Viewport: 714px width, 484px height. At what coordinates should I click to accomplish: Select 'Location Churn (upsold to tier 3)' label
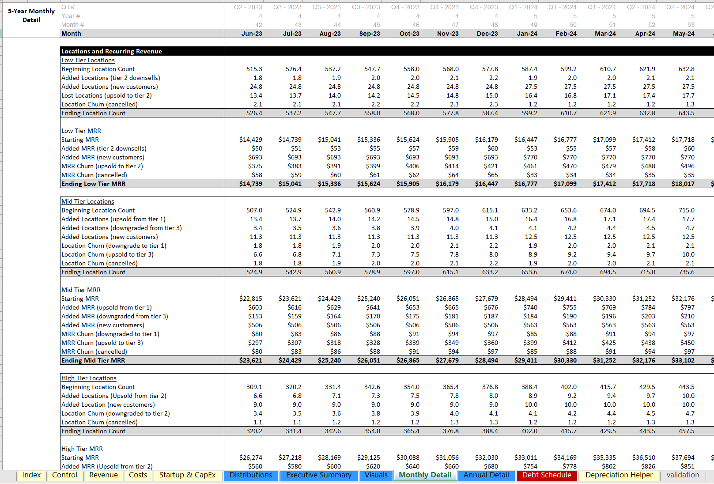point(108,254)
